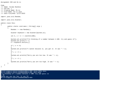This screenshot has height=103, width=137.
Task: Click the 'javac HiLo.java' command in terminal
Action: (x=40, y=71)
